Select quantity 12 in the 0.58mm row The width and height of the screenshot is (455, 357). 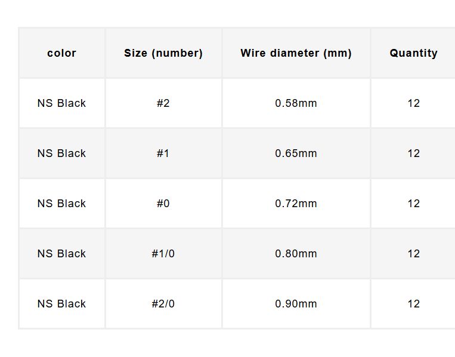tap(413, 103)
